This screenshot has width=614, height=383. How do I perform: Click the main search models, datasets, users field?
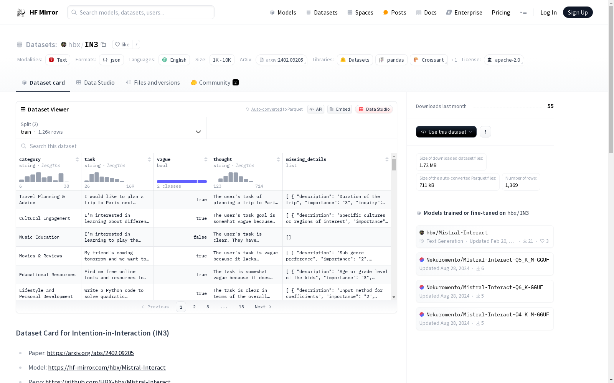pyautogui.click(x=141, y=12)
